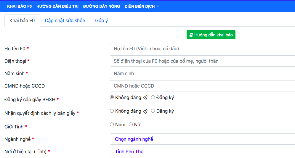This screenshot has height=158, width=295.
Task: Open the Góp ý tab
Action: (x=101, y=20)
